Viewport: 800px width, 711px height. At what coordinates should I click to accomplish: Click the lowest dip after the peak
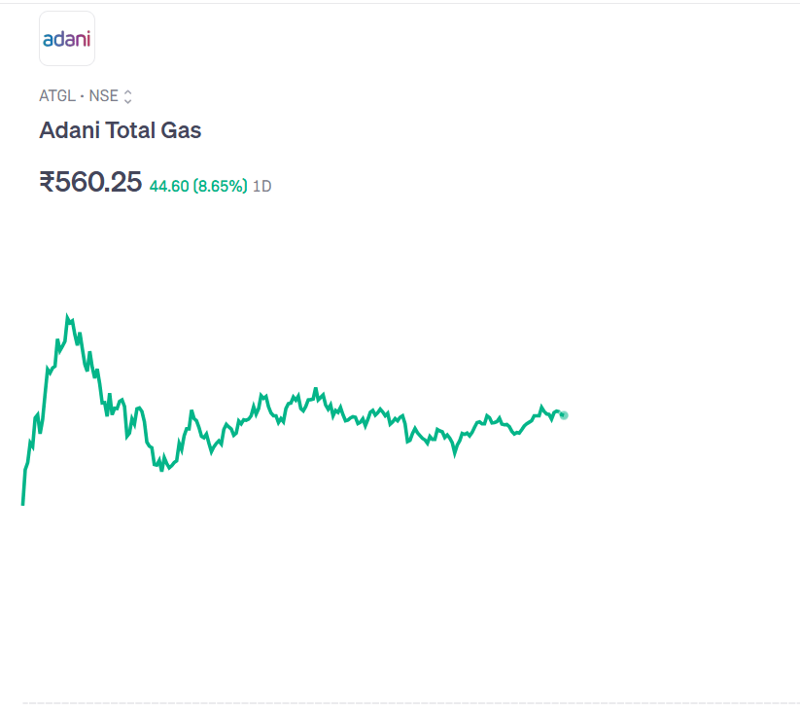pos(161,471)
